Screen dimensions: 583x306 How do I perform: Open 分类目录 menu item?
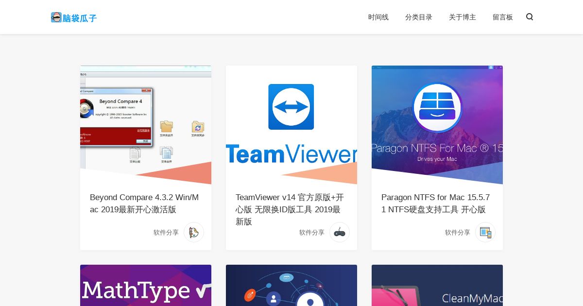pyautogui.click(x=419, y=17)
